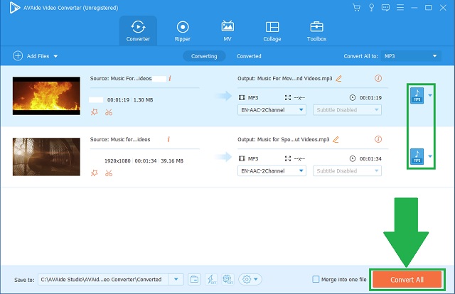Click MP3 format icon for first file
455x294 pixels.
click(417, 95)
